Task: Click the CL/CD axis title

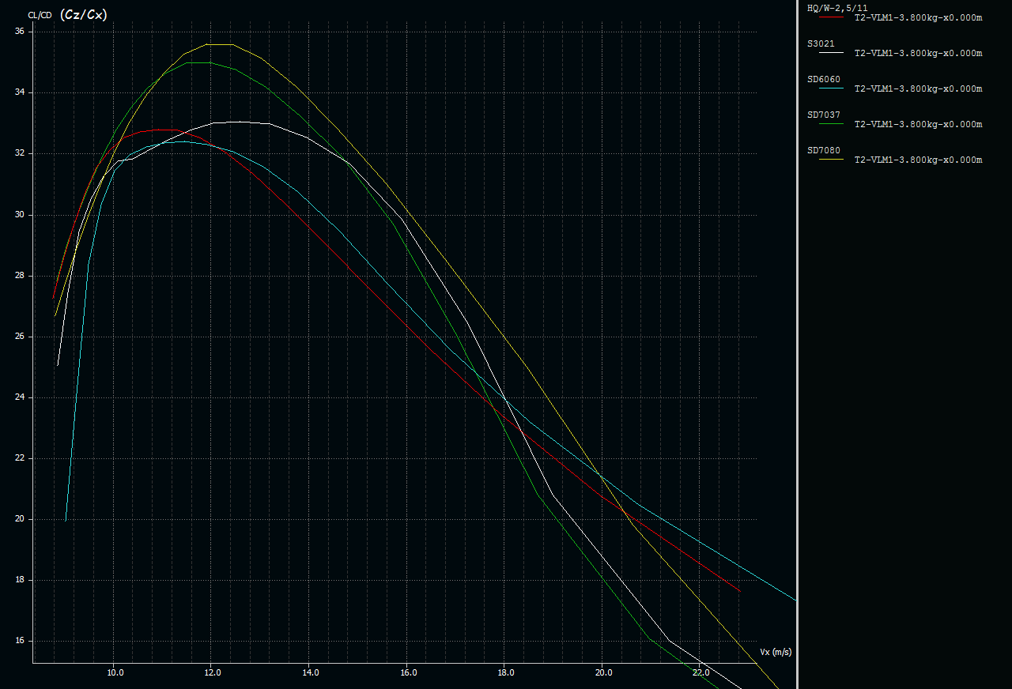Action: 40,15
